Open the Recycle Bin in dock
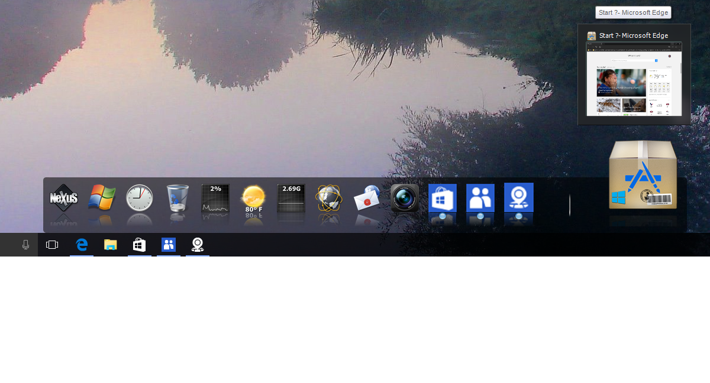This screenshot has height=383, width=710. coord(177,198)
